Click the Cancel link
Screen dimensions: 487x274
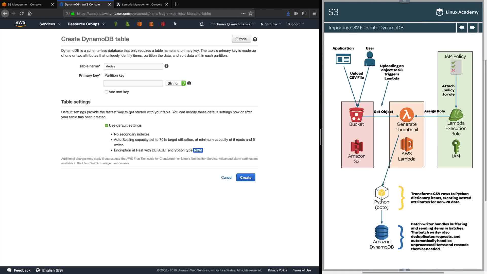pos(227,177)
